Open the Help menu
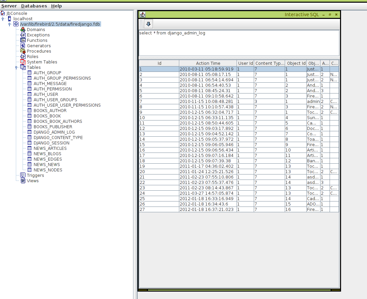Screen dimensions: 367x299 point(56,6)
